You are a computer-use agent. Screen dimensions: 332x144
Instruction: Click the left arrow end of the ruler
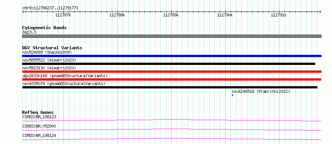pyautogui.click(x=23, y=12)
